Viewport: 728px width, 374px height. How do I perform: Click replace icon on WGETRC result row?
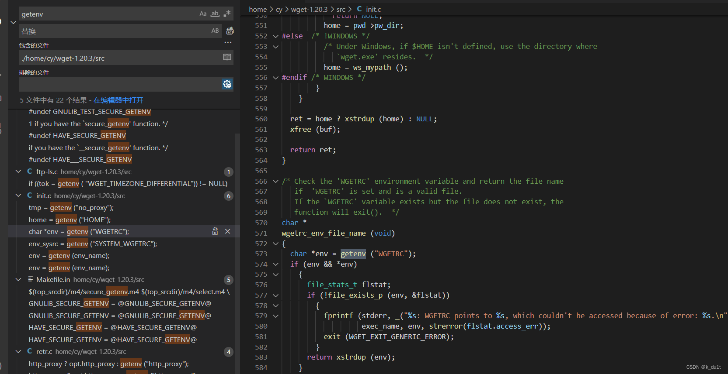pos(215,232)
